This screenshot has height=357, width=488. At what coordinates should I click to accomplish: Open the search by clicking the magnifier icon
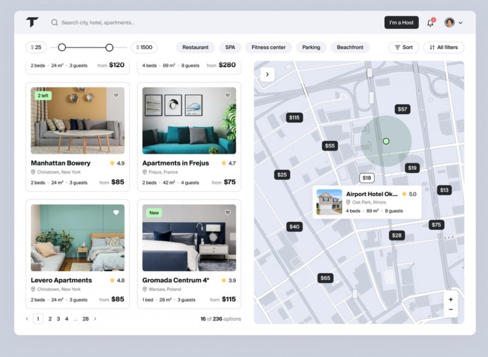54,22
